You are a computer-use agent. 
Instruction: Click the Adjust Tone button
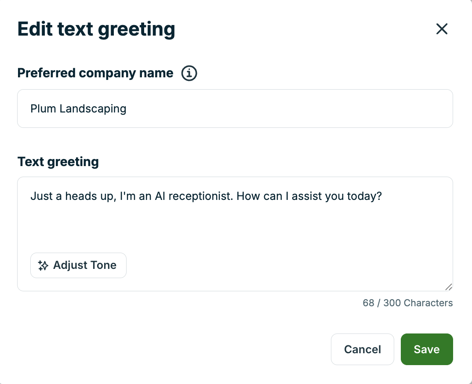[78, 265]
